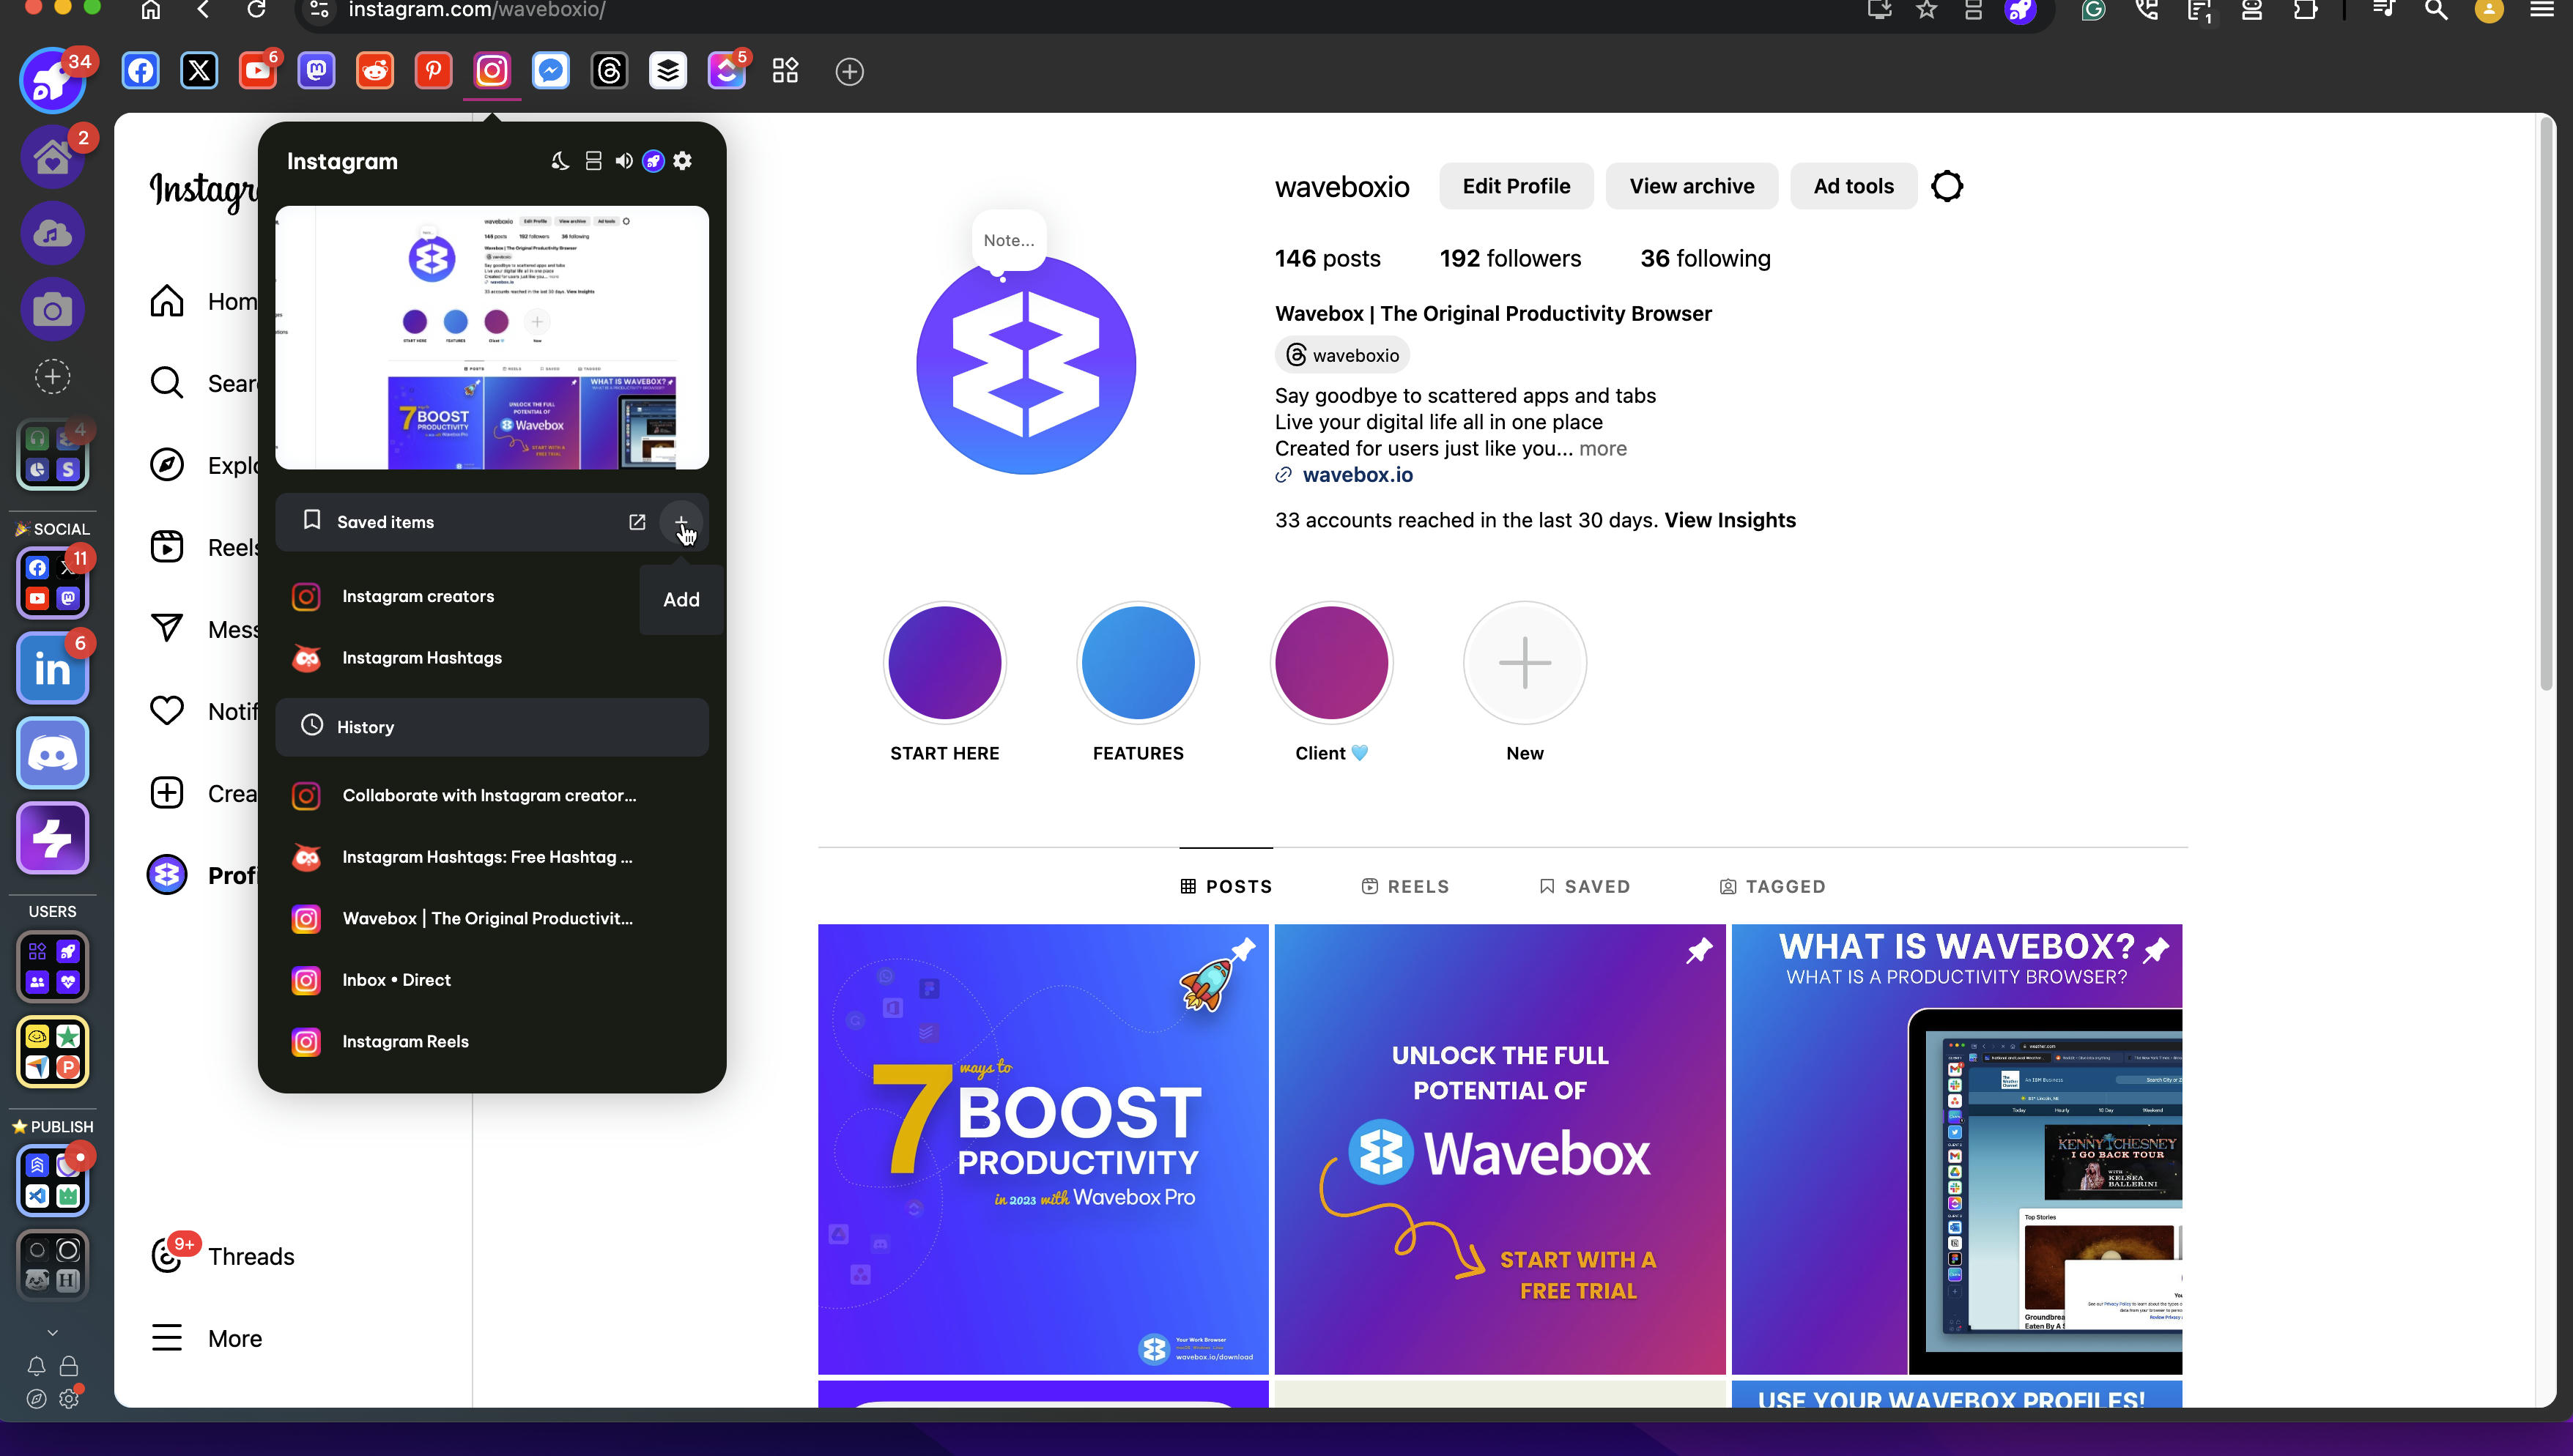2573x1456 pixels.
Task: Click the Edit Profile button
Action: click(1516, 186)
